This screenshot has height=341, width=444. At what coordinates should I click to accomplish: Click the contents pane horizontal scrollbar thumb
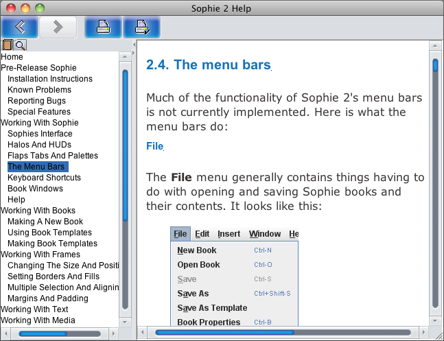[x=43, y=333]
